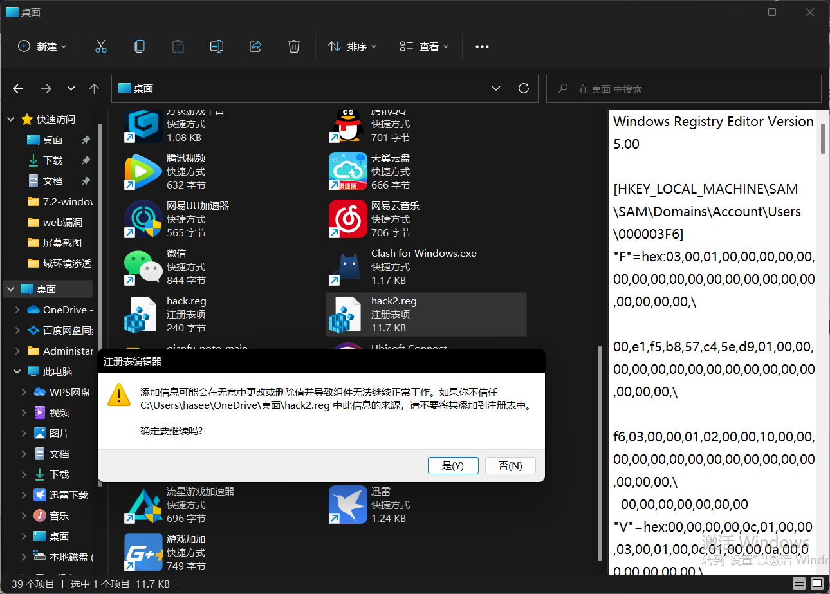Refresh the folder view

click(x=524, y=88)
